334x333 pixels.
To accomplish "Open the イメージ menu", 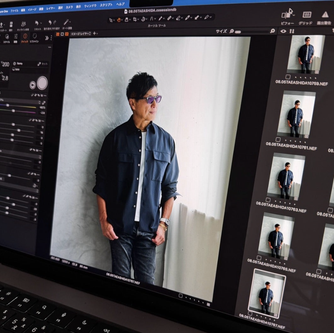I will tap(32, 9).
